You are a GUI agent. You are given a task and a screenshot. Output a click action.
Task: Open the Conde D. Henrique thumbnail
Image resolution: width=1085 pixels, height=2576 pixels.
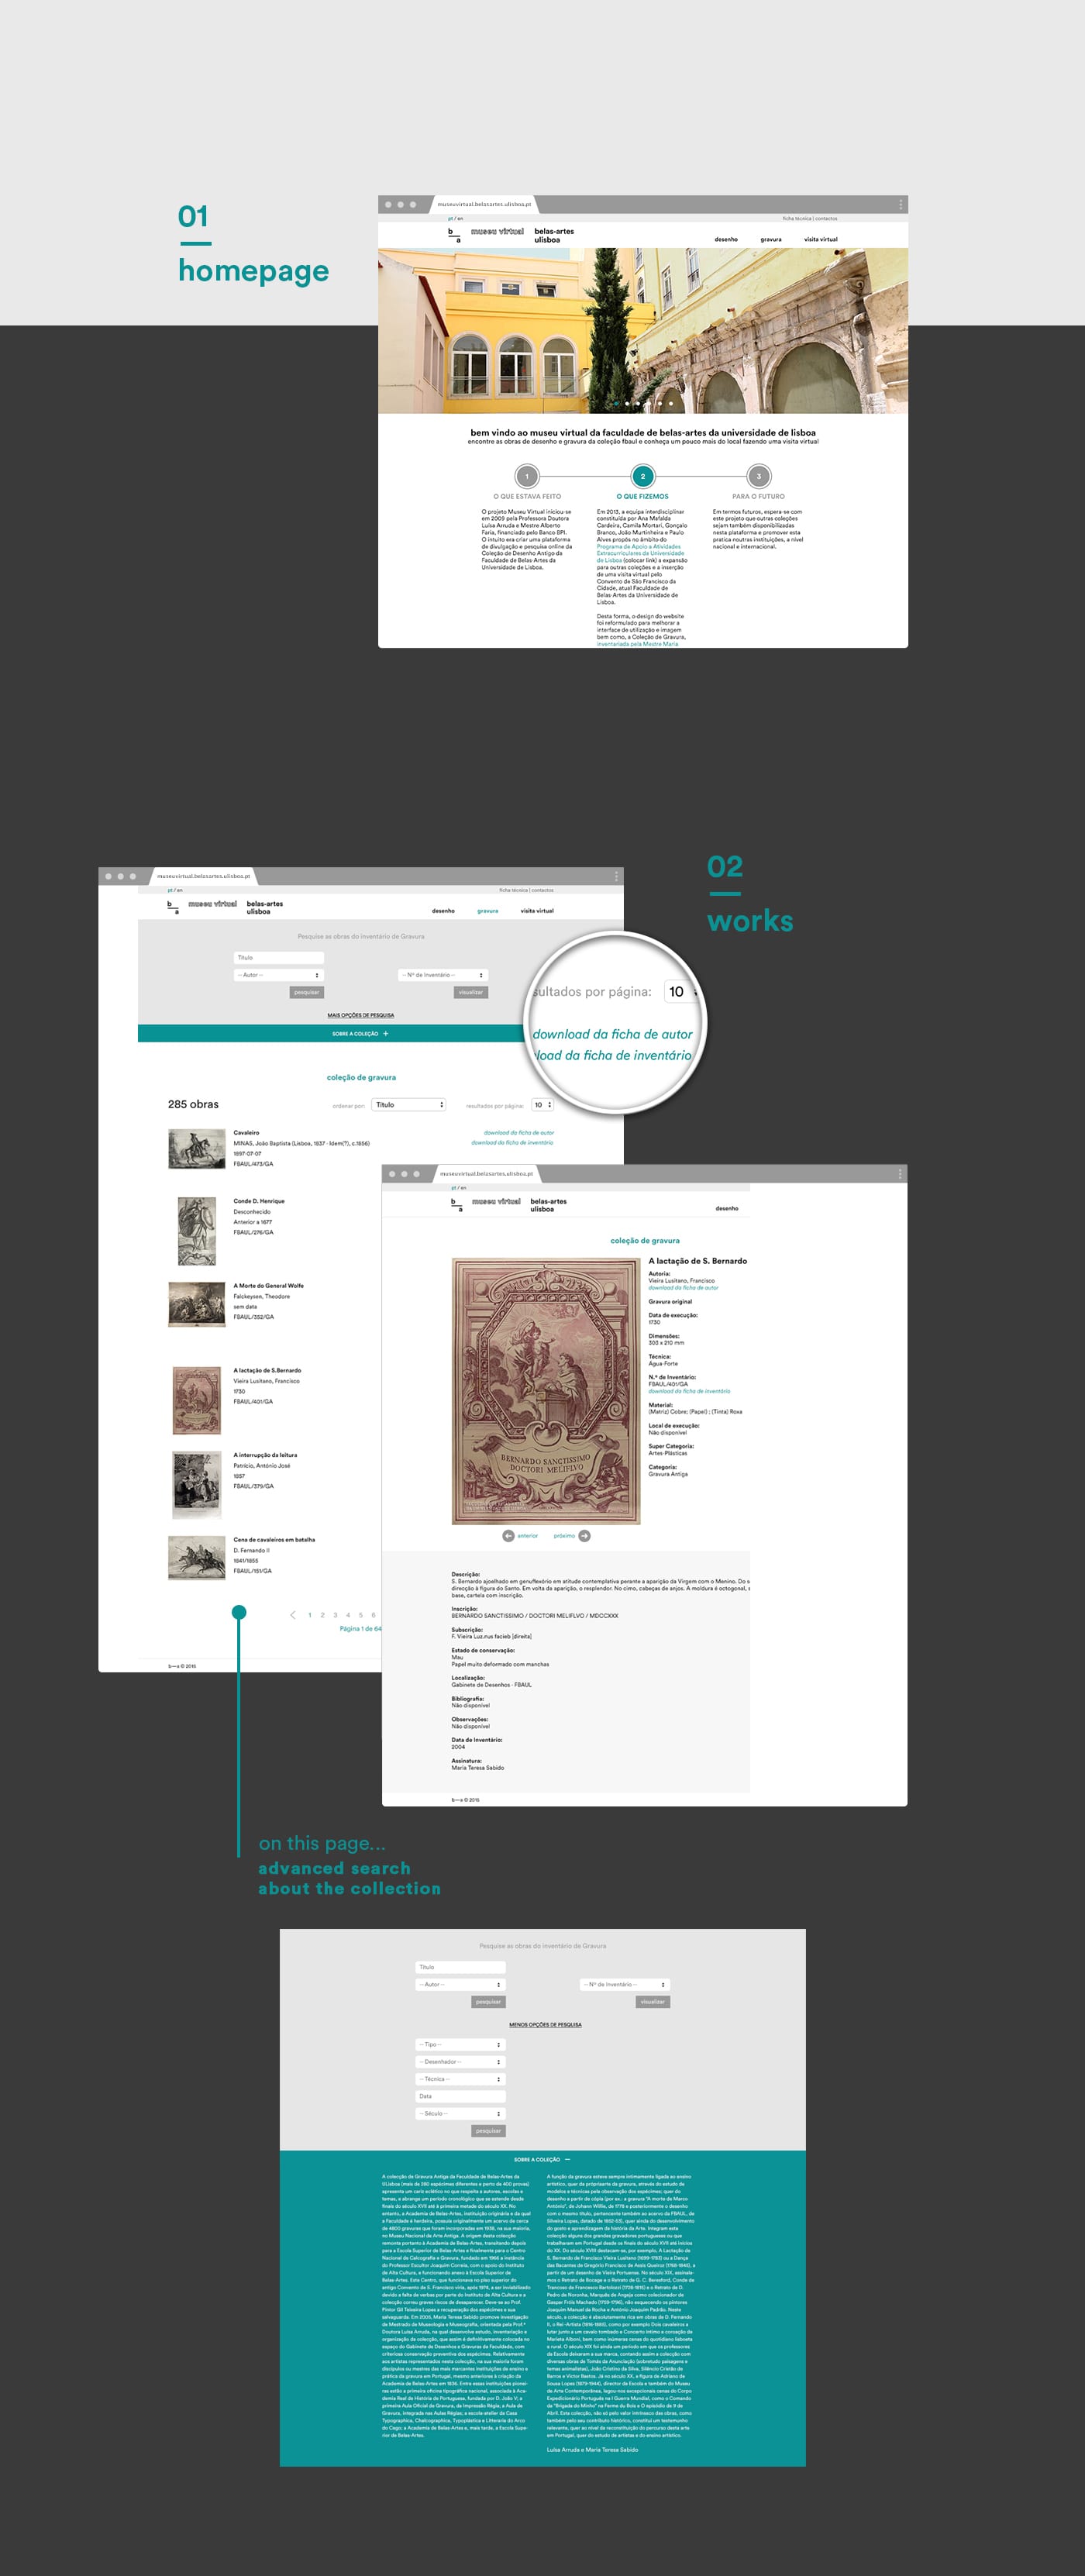point(196,1232)
